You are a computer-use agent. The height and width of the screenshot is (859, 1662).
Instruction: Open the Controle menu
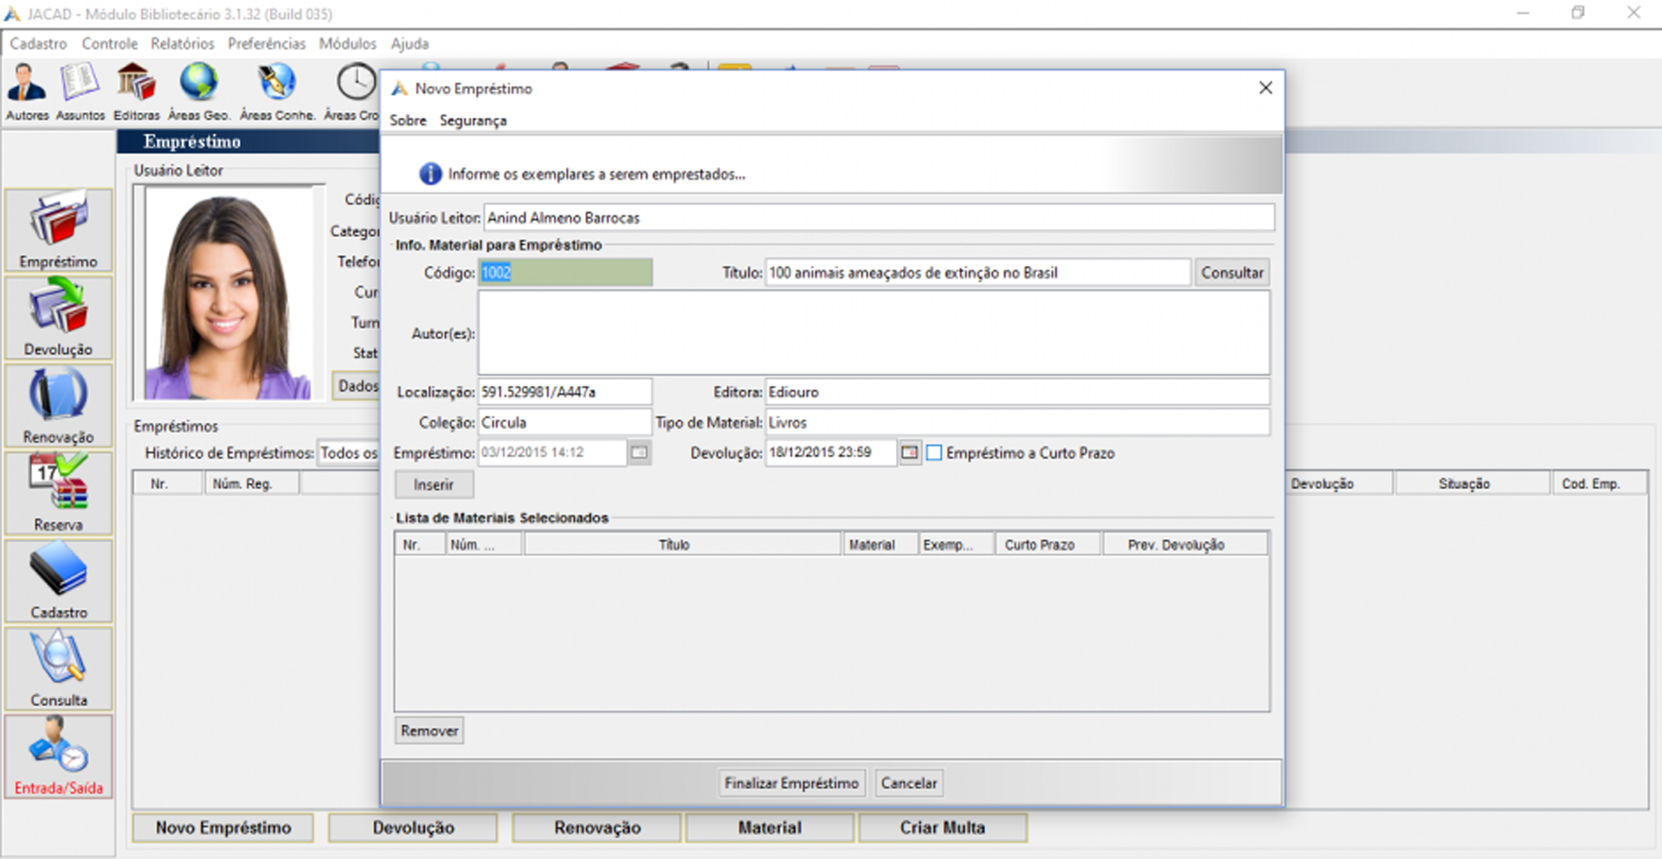(110, 43)
